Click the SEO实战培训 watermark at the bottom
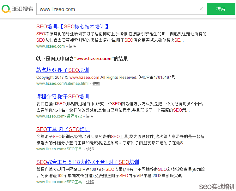236x191 pixels. (217, 186)
